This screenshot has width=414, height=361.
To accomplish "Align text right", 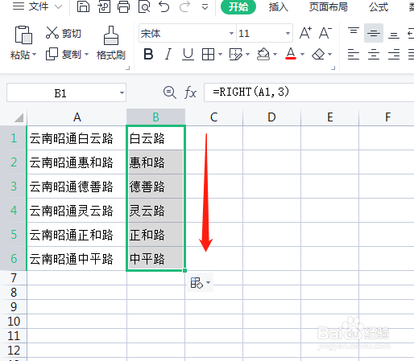I will click(394, 55).
